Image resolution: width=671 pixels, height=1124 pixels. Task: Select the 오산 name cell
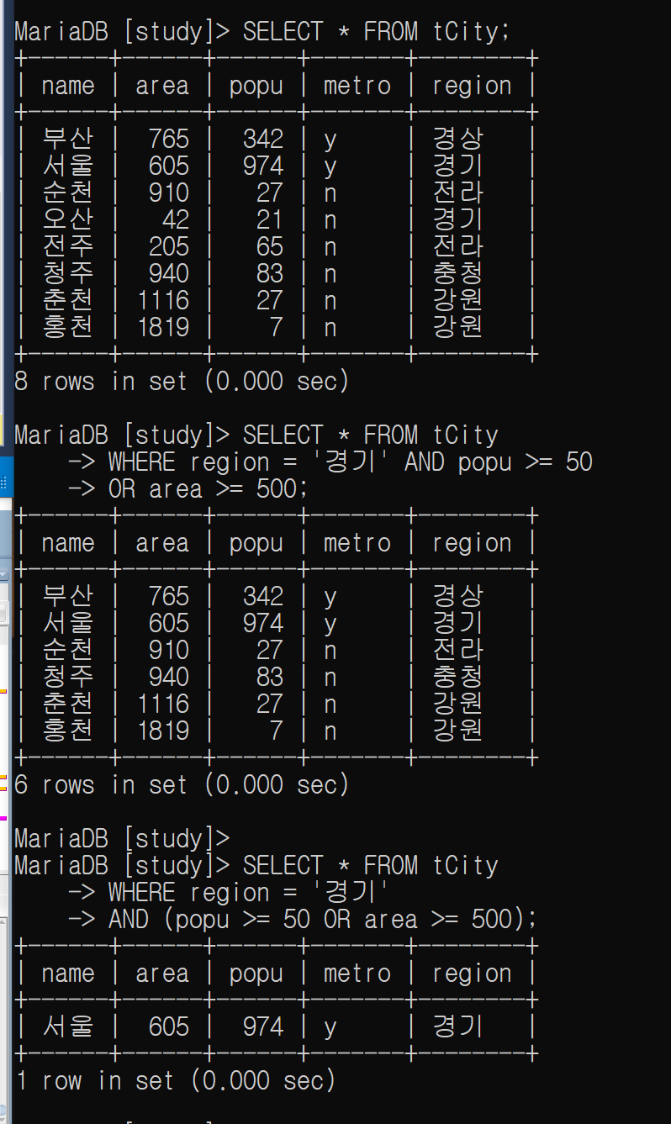pos(68,220)
